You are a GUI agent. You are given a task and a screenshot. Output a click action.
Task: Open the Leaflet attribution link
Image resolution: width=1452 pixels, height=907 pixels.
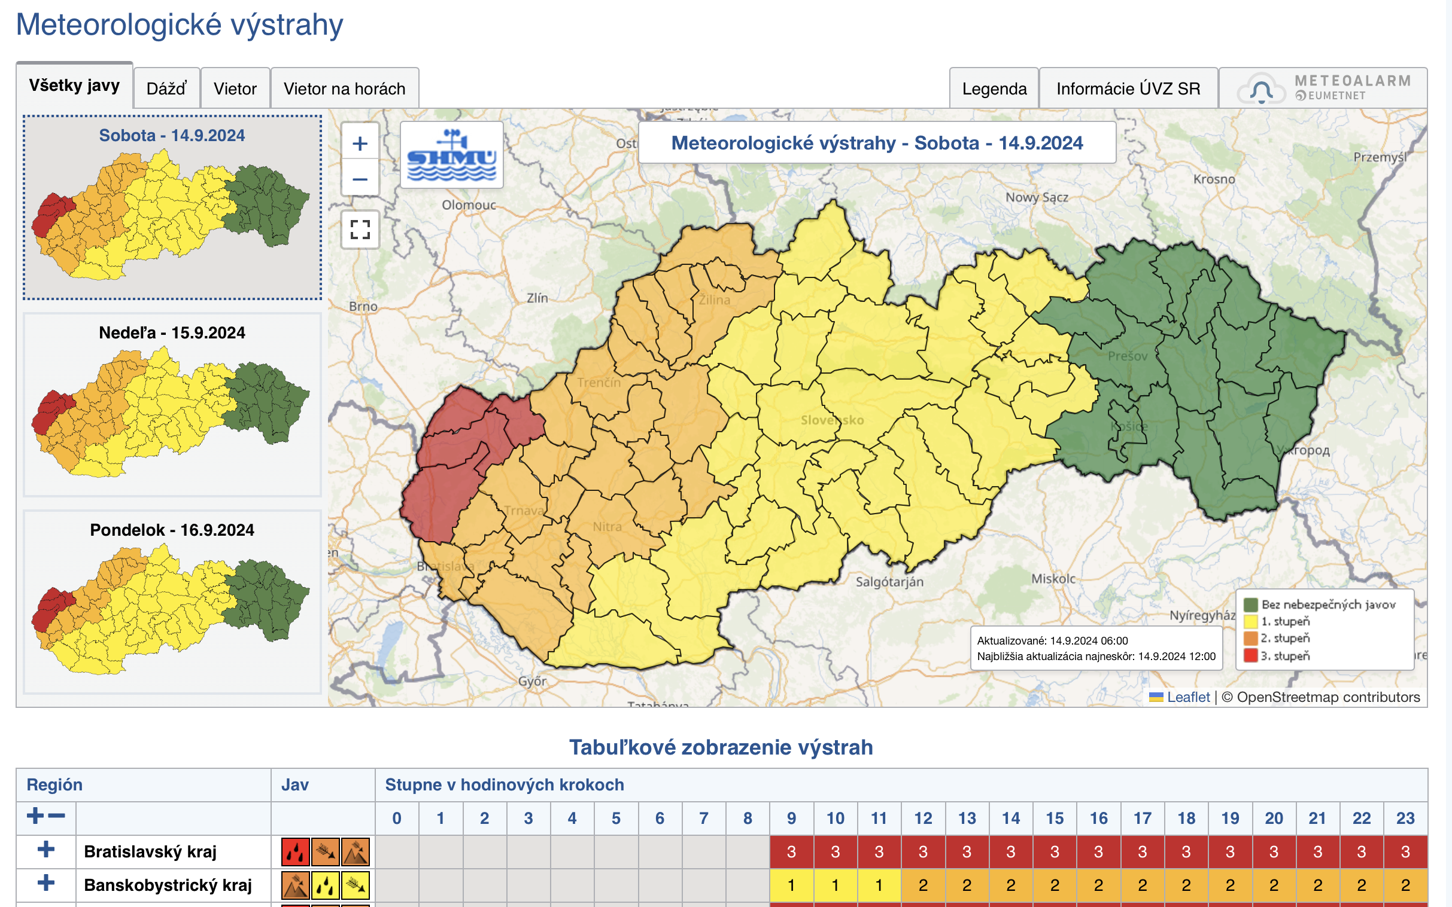point(1188,697)
